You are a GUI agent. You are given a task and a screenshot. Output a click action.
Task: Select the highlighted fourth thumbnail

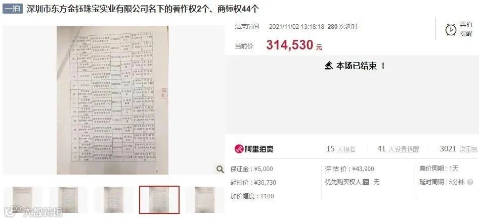[x=159, y=200]
